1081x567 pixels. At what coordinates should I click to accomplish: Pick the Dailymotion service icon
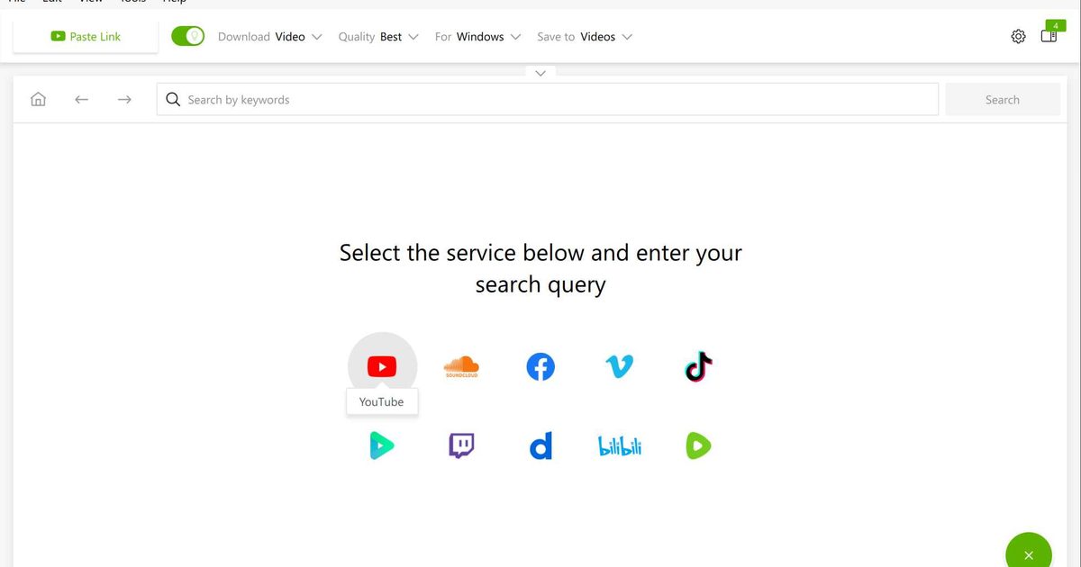pos(540,445)
